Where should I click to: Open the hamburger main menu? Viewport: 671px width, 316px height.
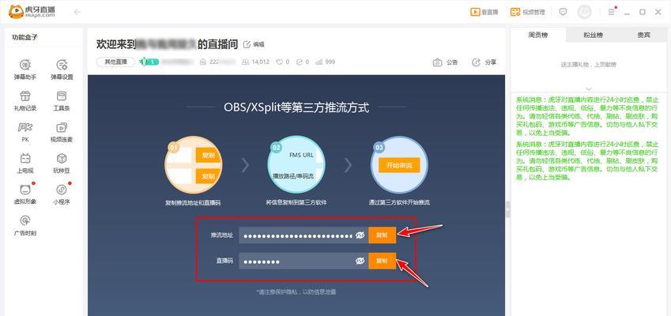612,12
